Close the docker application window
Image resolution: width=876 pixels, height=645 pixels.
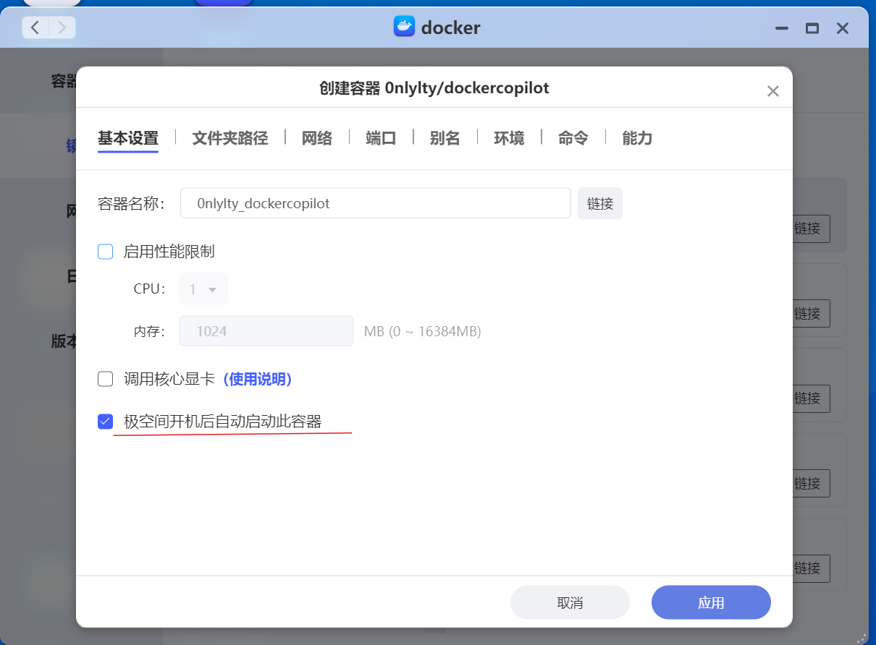tap(842, 28)
